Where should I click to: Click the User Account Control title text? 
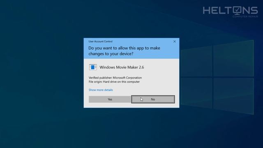[x=100, y=42]
